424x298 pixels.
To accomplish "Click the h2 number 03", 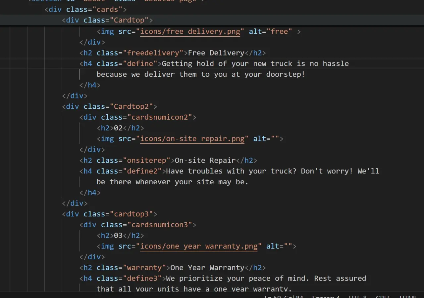I will (118, 236).
